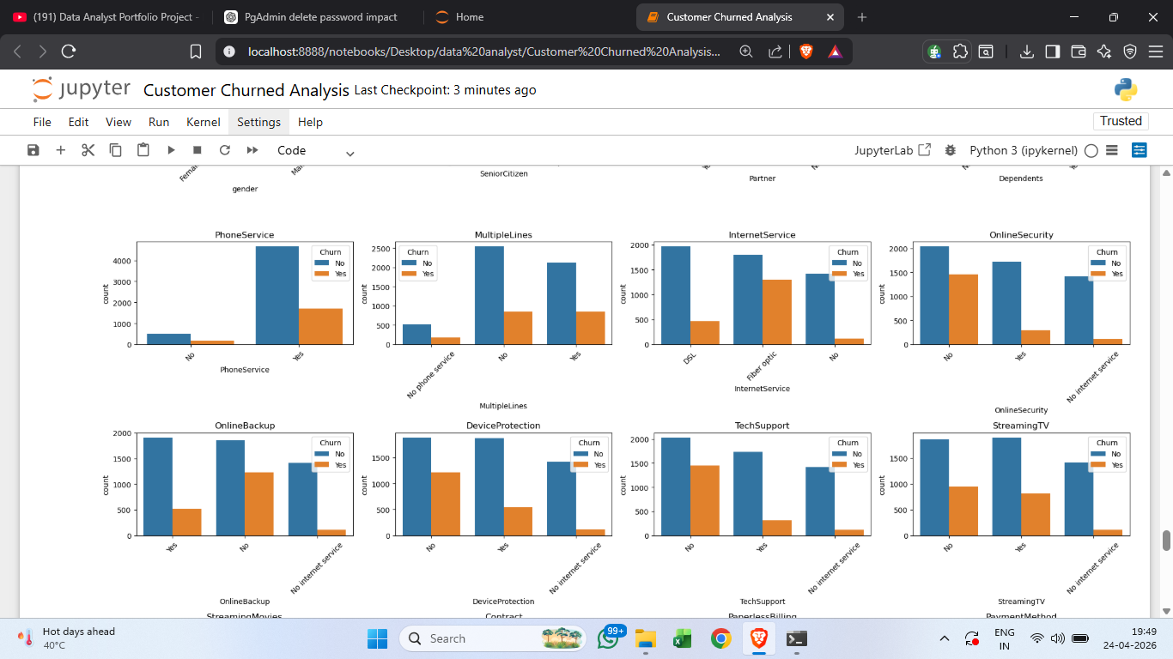Insert a new cell below with plus icon
The height and width of the screenshot is (659, 1173).
point(61,150)
